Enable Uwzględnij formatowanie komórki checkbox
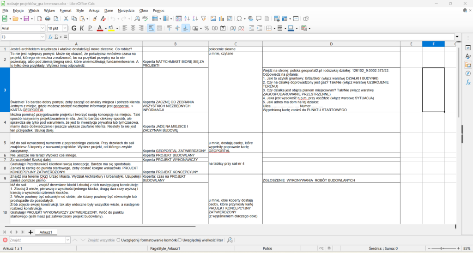 [x=119, y=240]
